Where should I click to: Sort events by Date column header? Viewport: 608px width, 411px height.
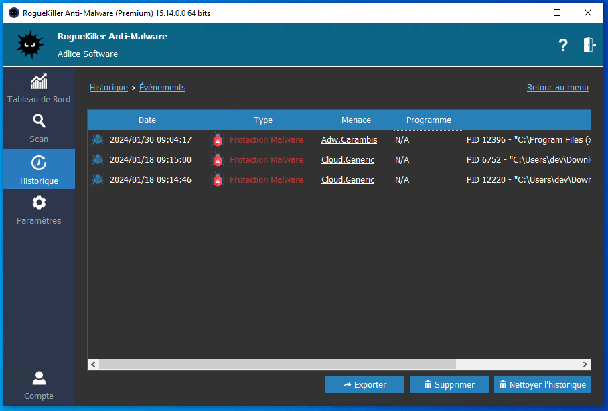point(147,120)
